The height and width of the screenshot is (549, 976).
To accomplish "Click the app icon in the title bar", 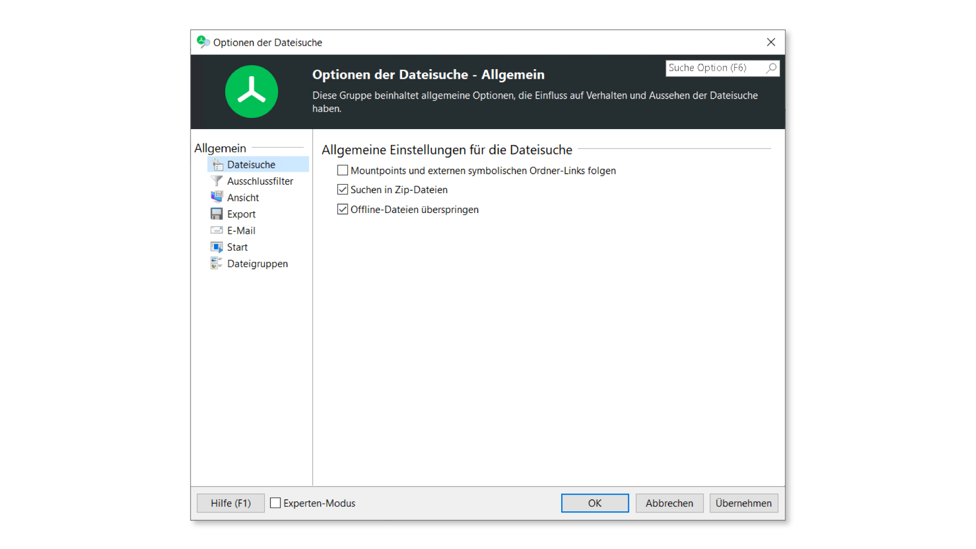I will (203, 42).
